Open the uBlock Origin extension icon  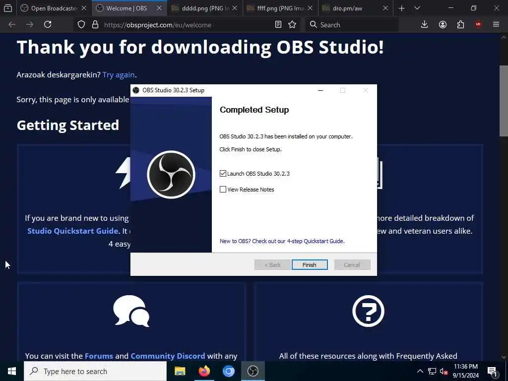click(x=478, y=25)
